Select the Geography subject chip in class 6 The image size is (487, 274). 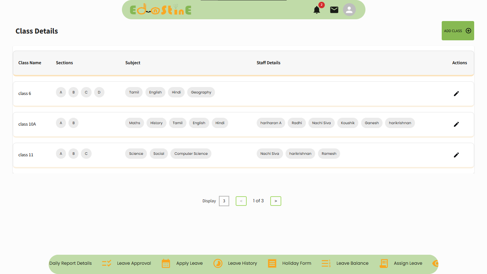point(201,92)
